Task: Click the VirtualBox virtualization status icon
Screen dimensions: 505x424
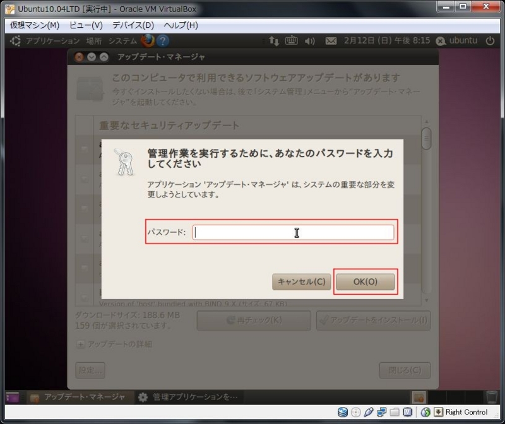Action: point(407,412)
